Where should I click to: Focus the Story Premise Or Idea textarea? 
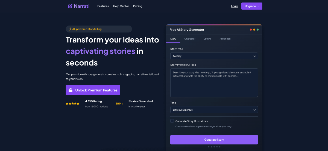point(214,83)
